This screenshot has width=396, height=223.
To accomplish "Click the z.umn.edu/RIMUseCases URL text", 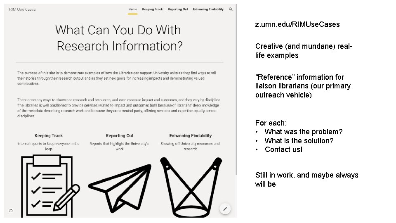I will (x=297, y=24).
